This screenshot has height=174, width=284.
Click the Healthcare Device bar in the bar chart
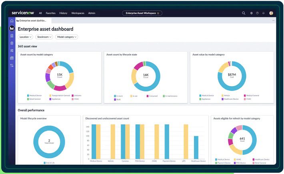tap(196, 148)
